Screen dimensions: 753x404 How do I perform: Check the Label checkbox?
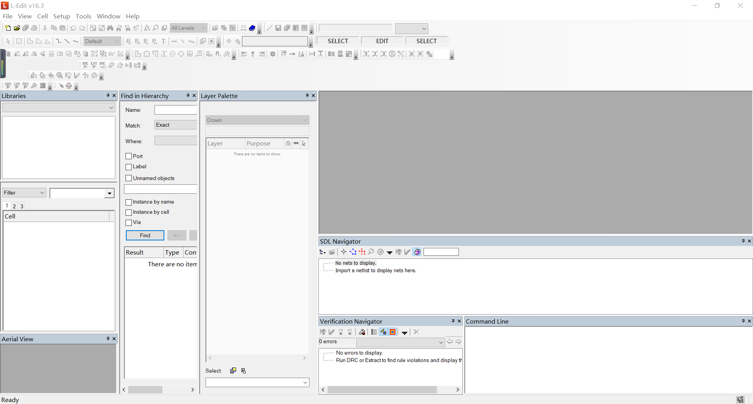tap(129, 167)
